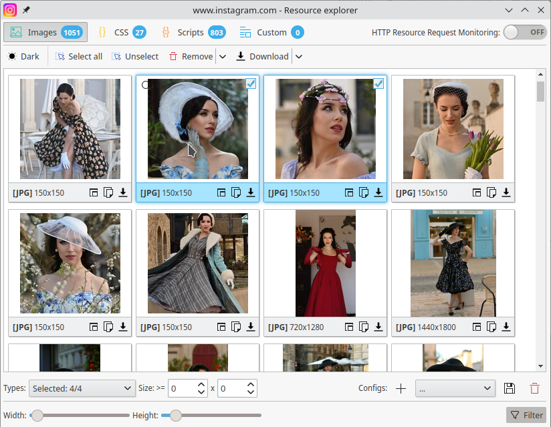Image resolution: width=551 pixels, height=427 pixels.
Task: Uncheck the white hat image checkbox
Action: [x=251, y=84]
